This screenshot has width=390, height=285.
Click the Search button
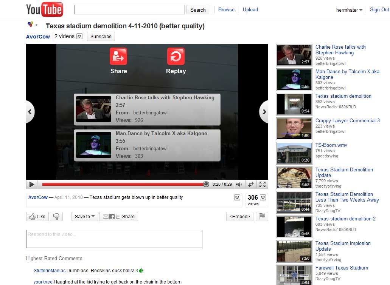click(198, 10)
